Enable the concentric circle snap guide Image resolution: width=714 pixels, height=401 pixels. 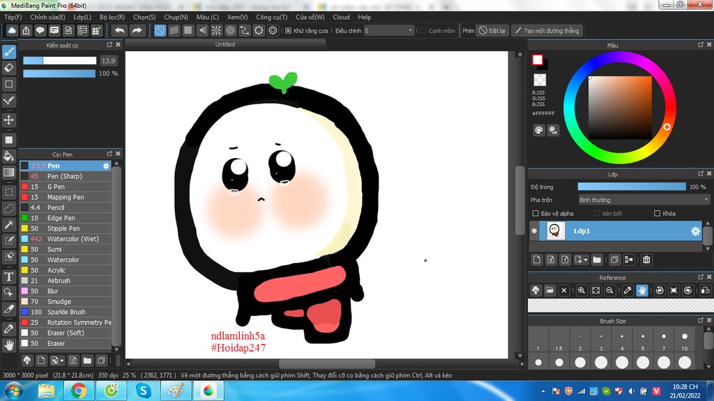230,31
